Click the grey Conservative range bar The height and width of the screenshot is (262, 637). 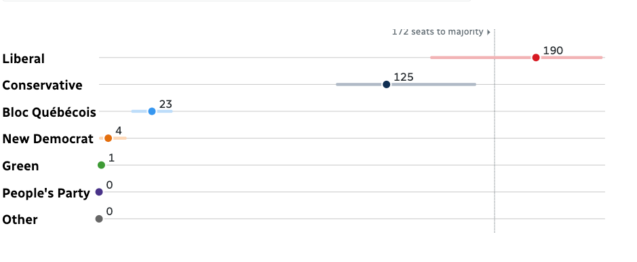(406, 84)
